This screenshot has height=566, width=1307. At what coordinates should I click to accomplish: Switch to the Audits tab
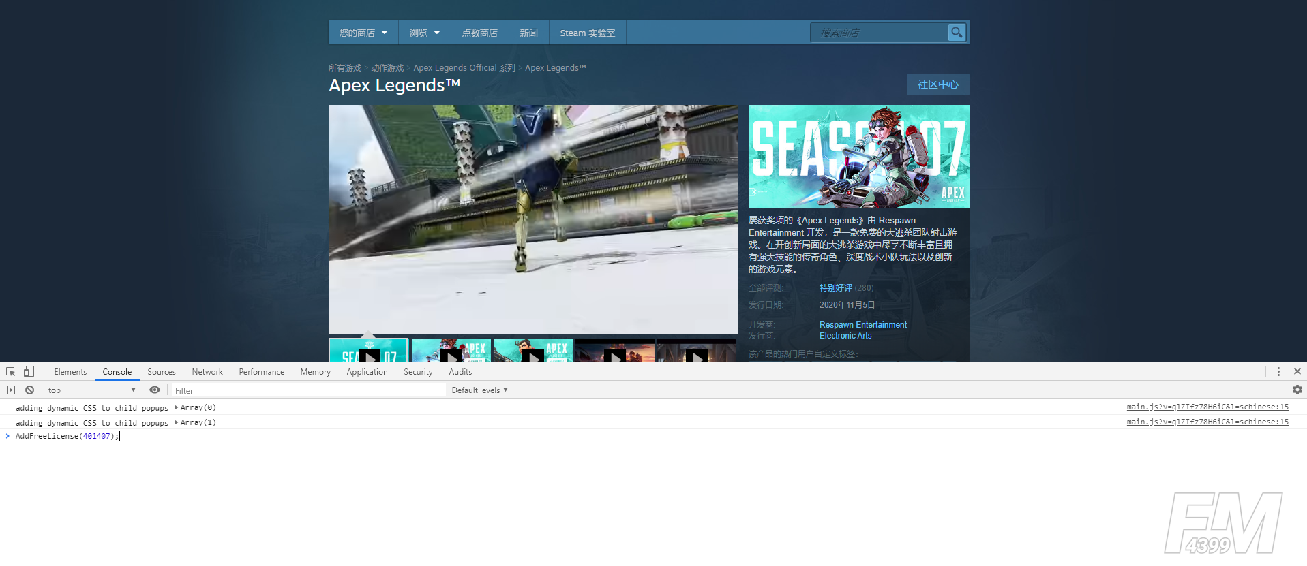tap(460, 372)
